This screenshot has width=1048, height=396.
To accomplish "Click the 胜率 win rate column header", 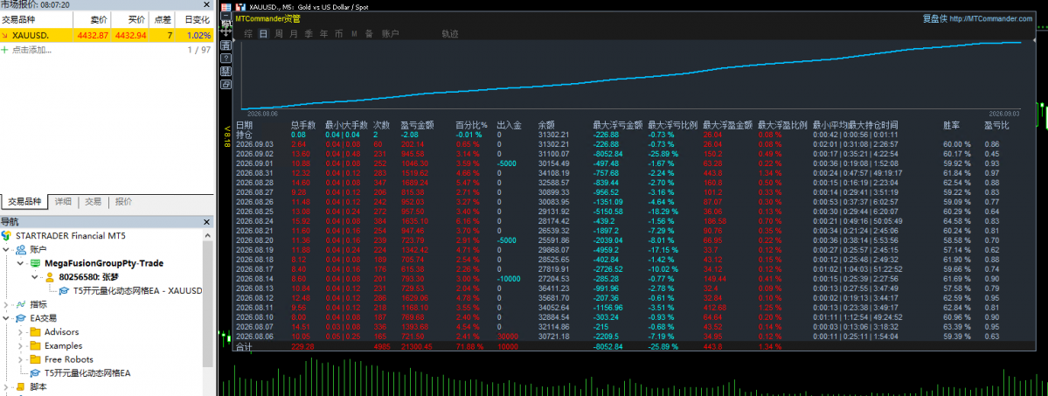I will (951, 125).
